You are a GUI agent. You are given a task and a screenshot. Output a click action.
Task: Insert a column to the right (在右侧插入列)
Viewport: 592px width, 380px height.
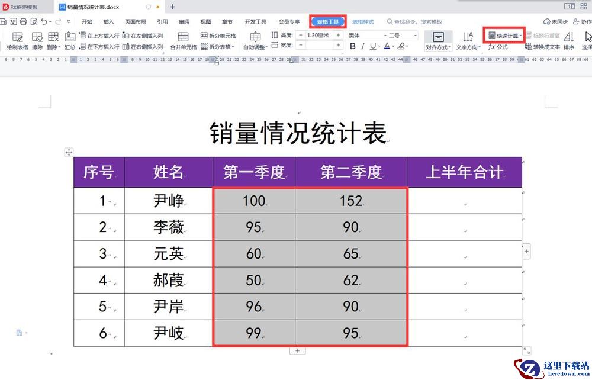pyautogui.click(x=143, y=46)
